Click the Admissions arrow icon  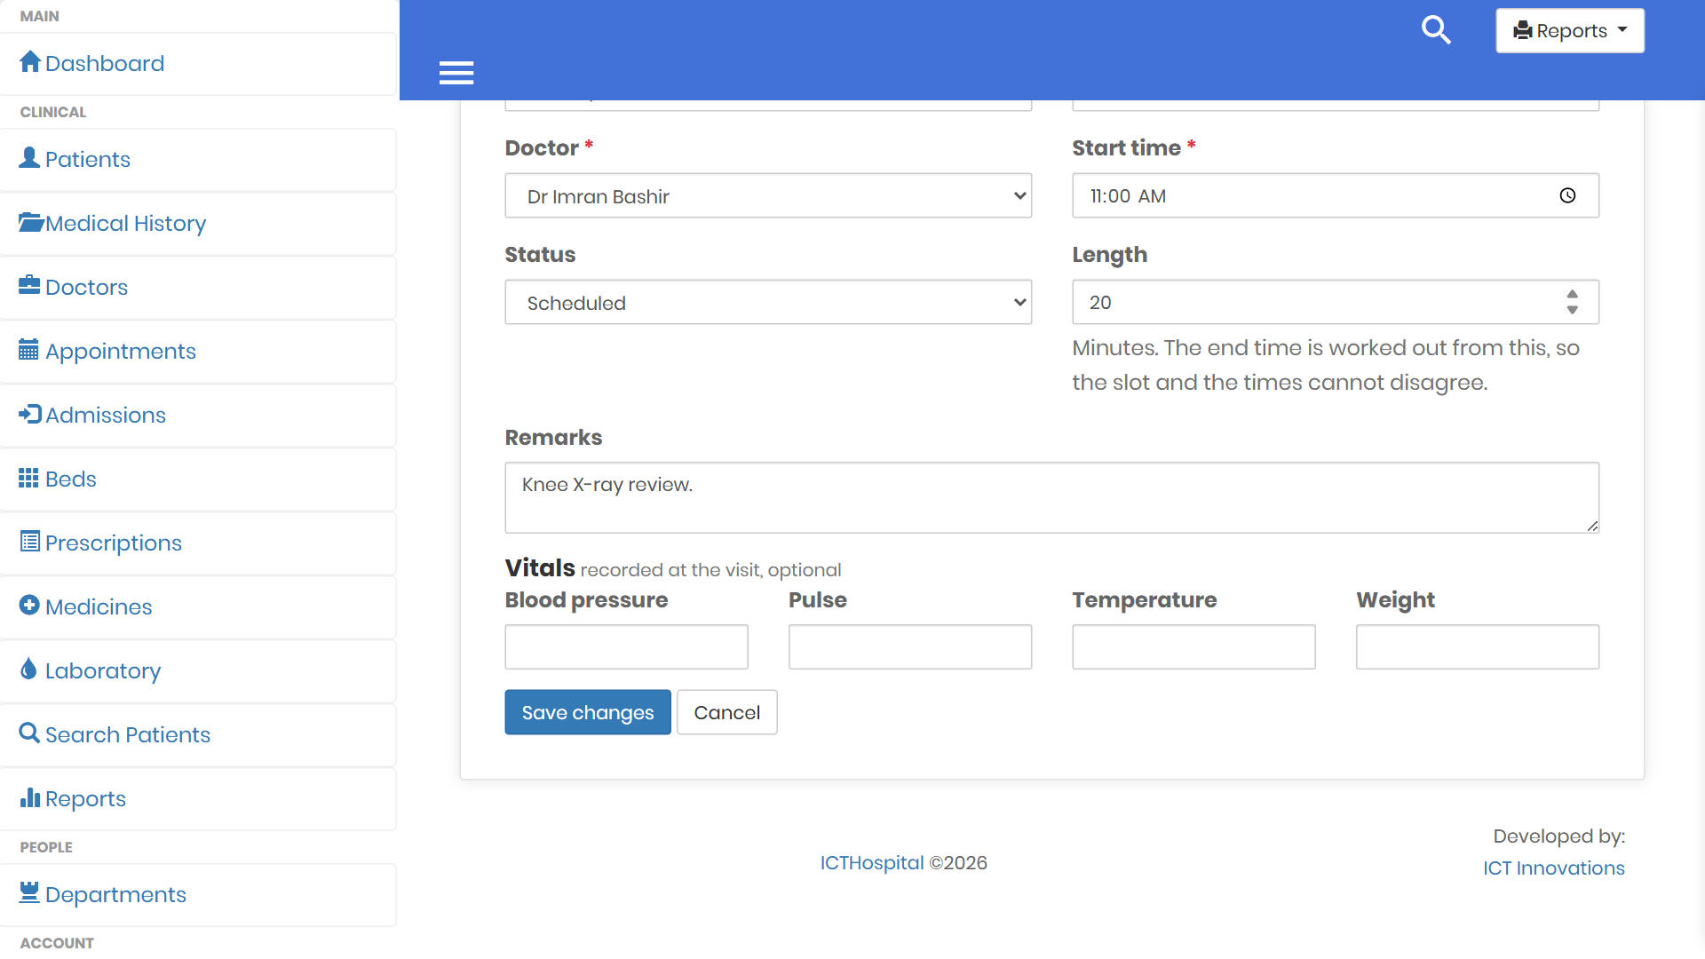click(30, 414)
